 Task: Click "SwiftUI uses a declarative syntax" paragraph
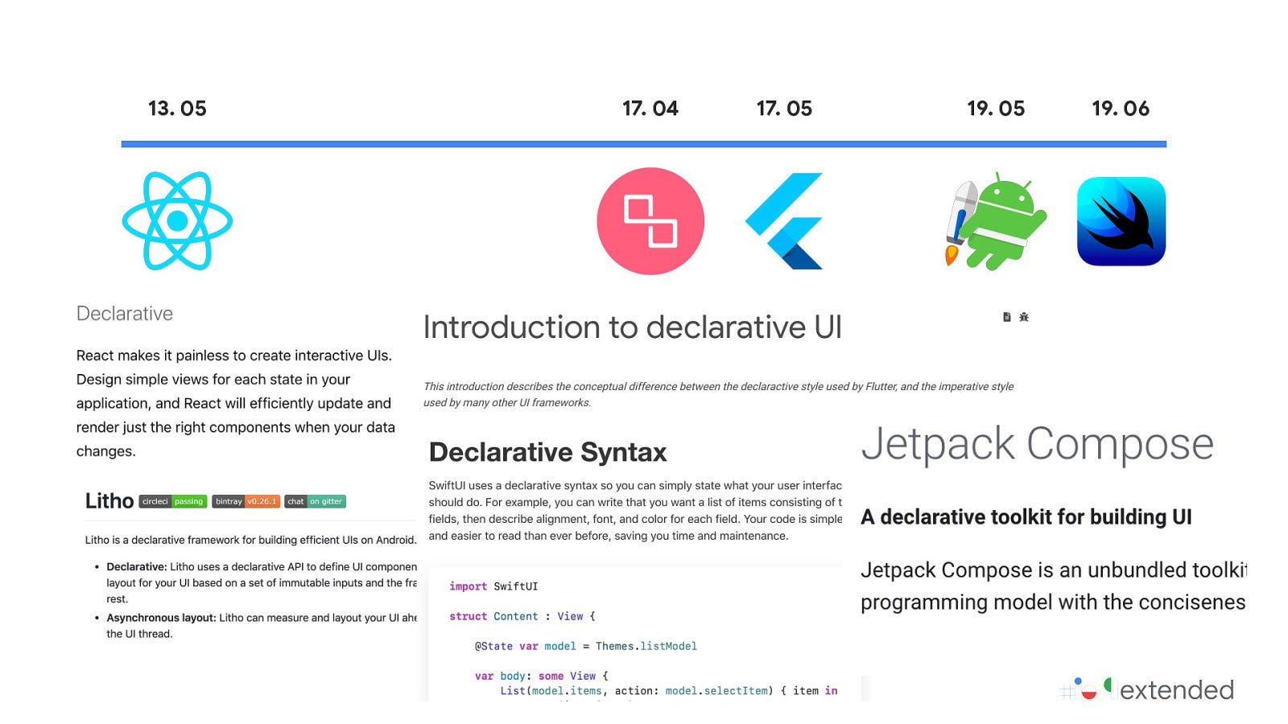(635, 511)
